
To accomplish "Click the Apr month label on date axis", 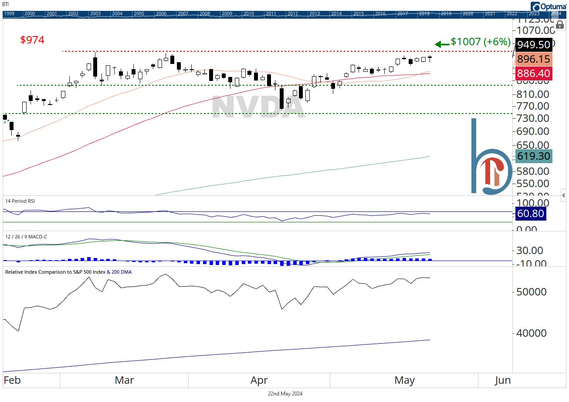I will [259, 380].
